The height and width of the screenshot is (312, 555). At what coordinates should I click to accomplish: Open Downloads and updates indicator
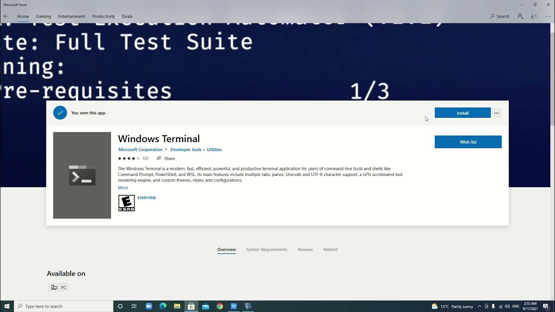[x=534, y=16]
